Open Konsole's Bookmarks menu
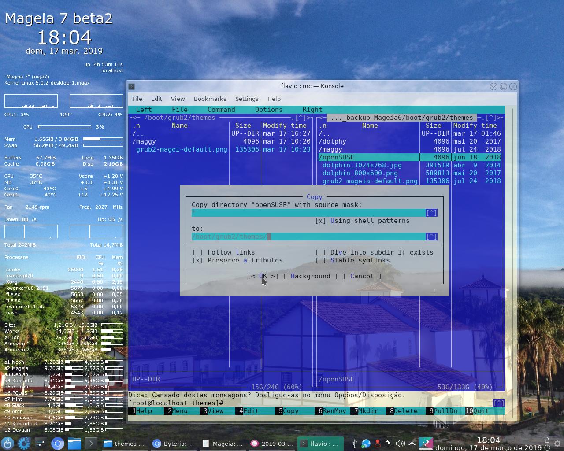This screenshot has width=564, height=451. pos(210,99)
